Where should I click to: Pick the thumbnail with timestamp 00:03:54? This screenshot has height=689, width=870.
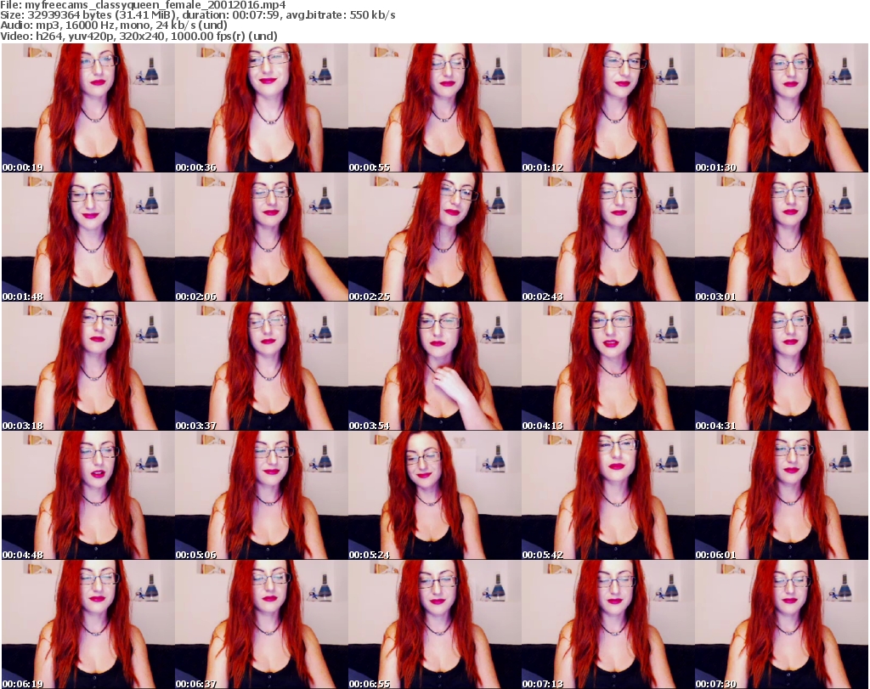point(434,366)
